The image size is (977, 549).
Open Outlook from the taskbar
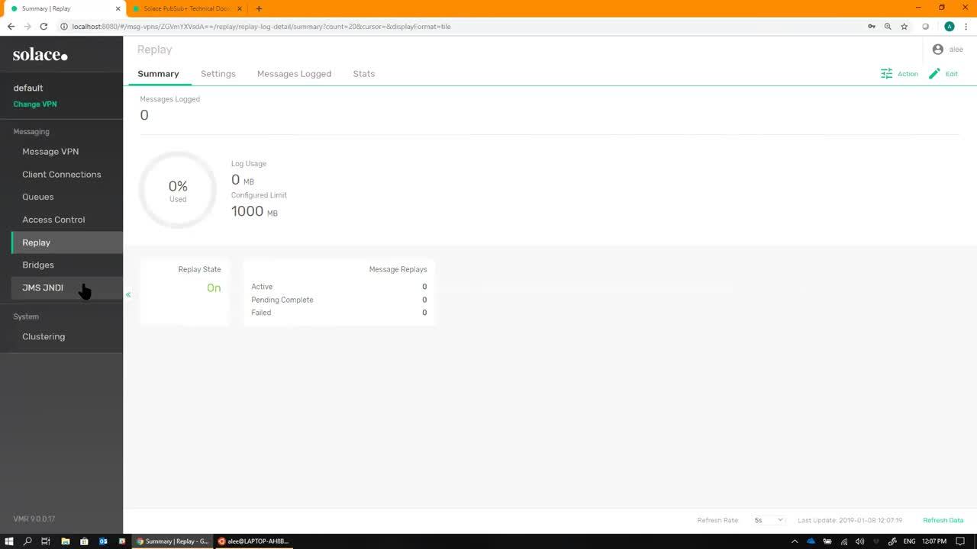[x=103, y=541]
